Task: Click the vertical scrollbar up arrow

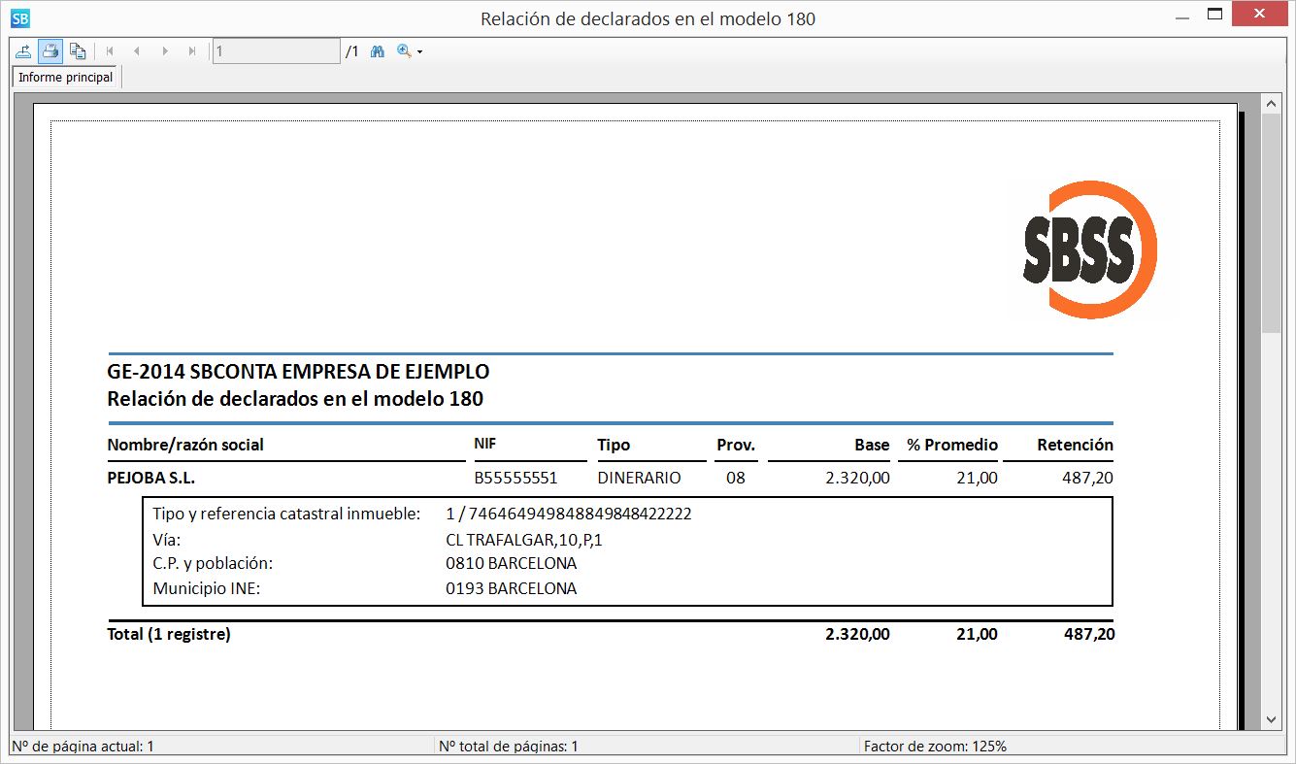Action: [x=1272, y=103]
